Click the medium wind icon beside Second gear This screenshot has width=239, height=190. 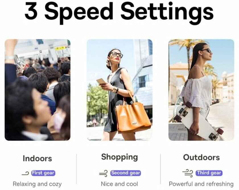coord(103,173)
